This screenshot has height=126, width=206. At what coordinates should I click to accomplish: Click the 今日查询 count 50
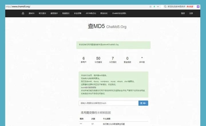98,58
